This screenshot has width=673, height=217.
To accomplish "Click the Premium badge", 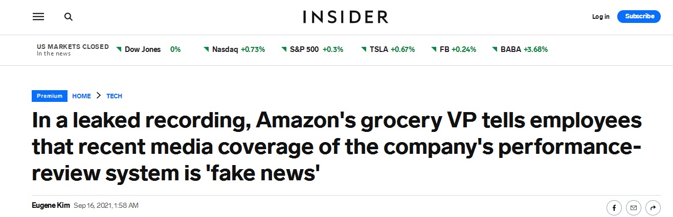I will tap(50, 96).
